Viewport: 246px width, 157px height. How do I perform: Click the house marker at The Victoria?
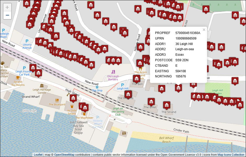pos(128,94)
